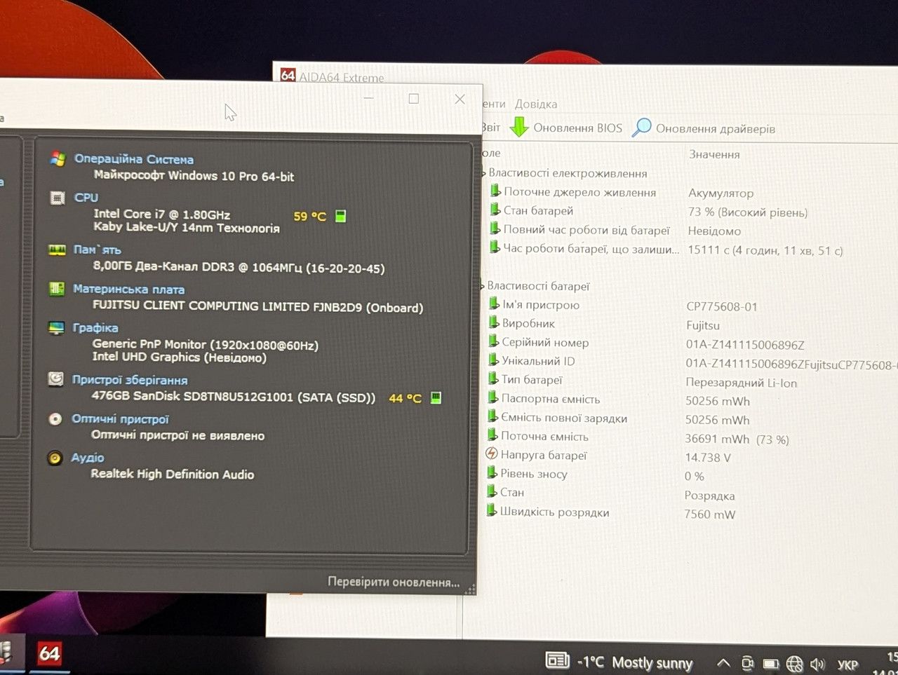The height and width of the screenshot is (675, 898).
Task: Select the Ім'я пристрою row label
Action: (541, 305)
